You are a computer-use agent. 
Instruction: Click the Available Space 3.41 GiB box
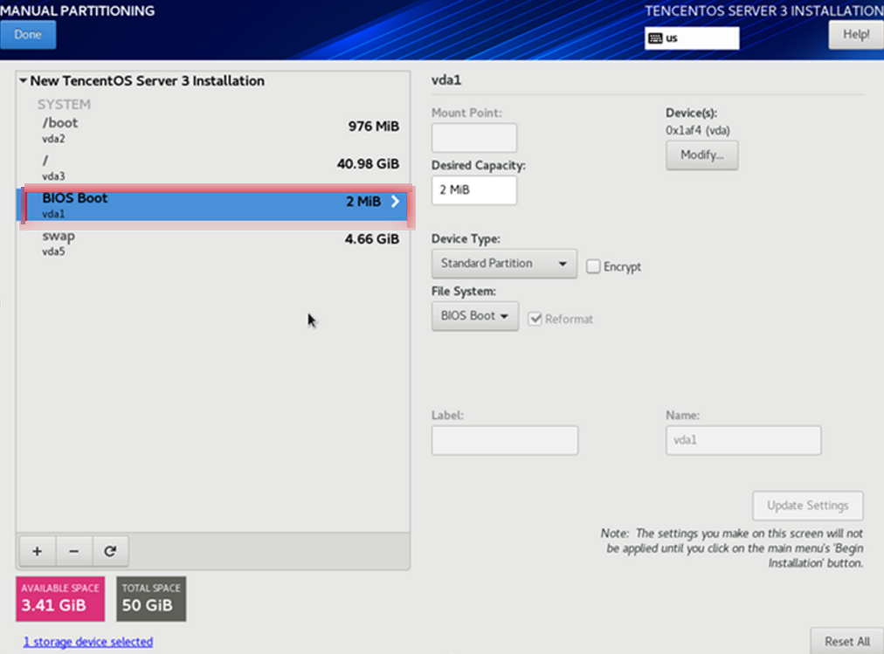pos(60,599)
